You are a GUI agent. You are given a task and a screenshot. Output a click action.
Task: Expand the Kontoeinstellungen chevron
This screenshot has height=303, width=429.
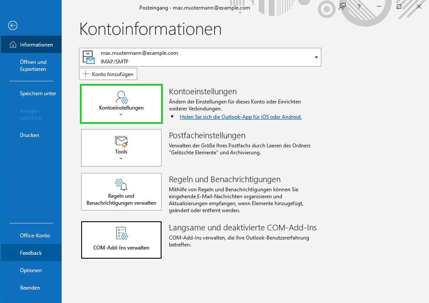pos(121,114)
